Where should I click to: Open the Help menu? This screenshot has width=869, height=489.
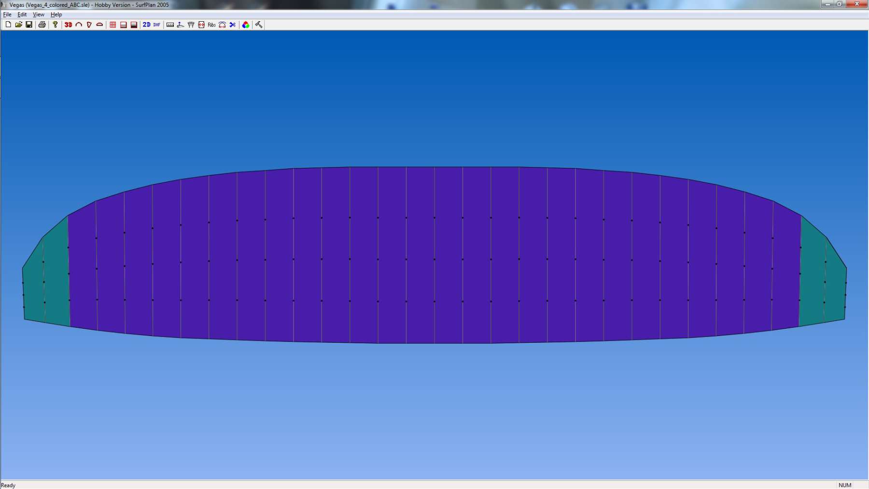(x=56, y=14)
